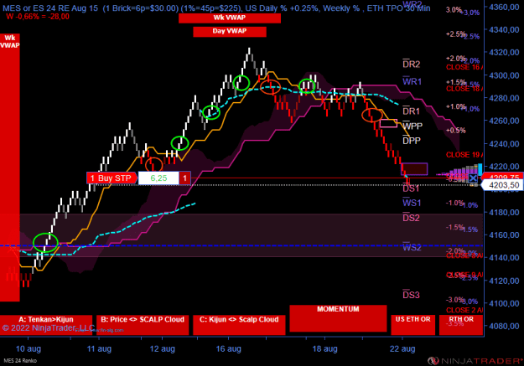Screen dimensions: 524x366
Task: Click the WS2 pivot label
Action: pos(412,247)
